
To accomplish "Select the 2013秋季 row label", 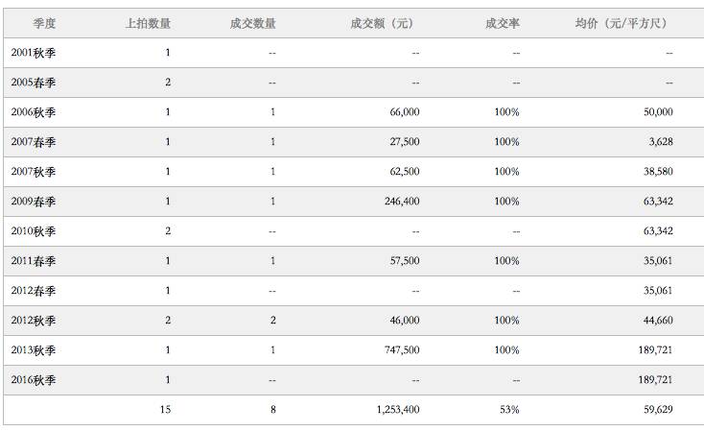I will click(34, 350).
